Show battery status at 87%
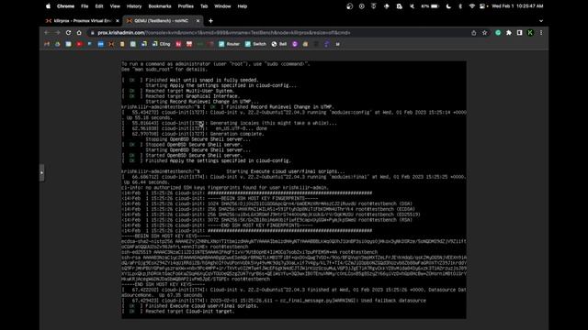Viewport: 588px width, 330px height. [430, 6]
